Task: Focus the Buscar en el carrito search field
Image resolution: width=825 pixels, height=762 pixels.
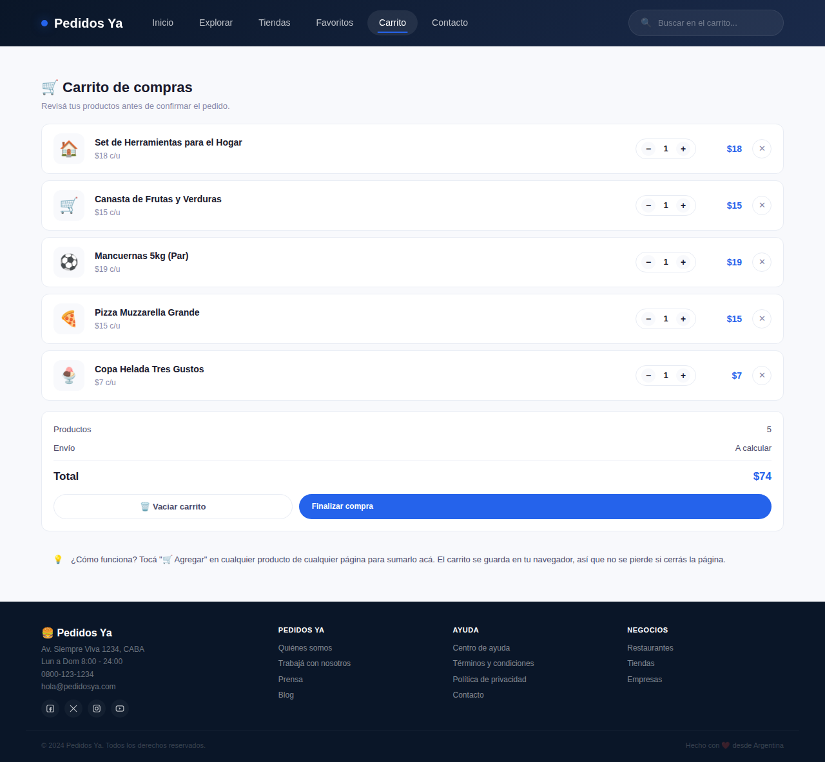Action: [706, 23]
